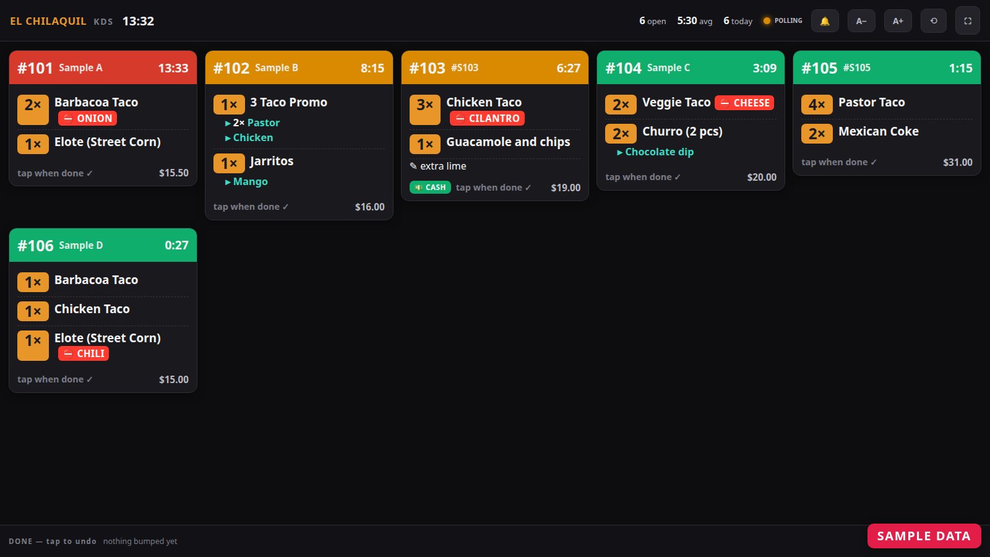Click the Chicken modifier under 3 Taco Promo
This screenshot has height=557, width=990.
point(249,138)
